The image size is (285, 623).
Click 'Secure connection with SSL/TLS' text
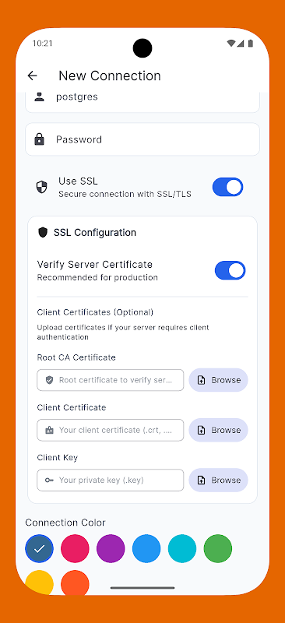pyautogui.click(x=125, y=194)
